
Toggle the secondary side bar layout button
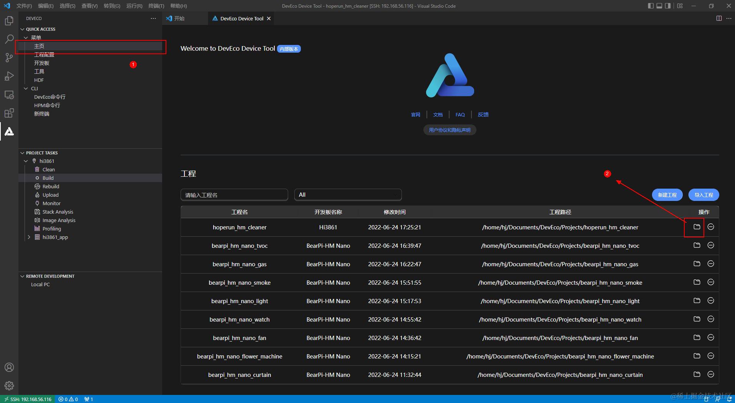point(668,6)
